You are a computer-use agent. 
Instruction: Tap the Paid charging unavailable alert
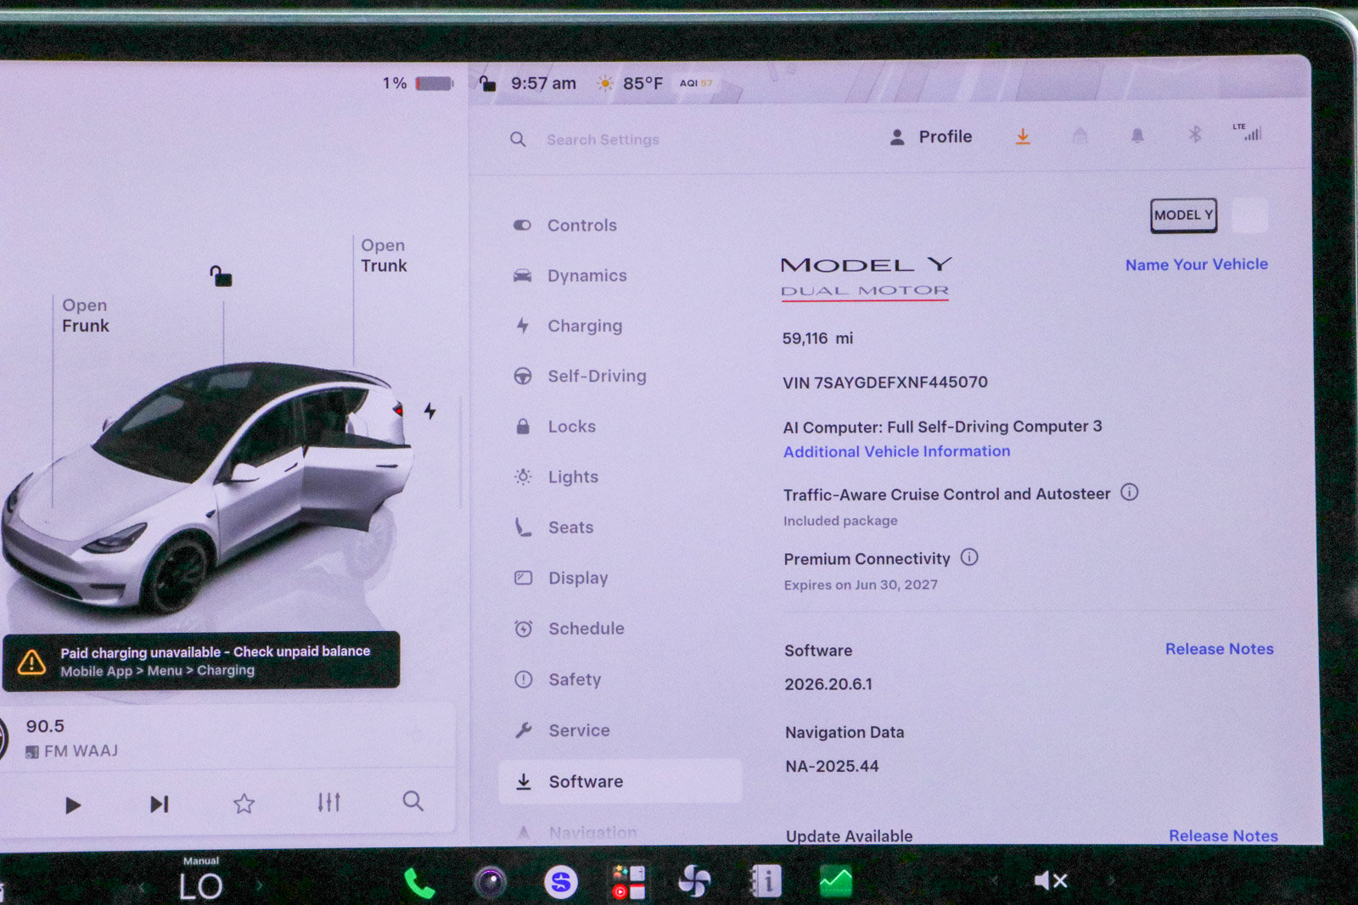tap(201, 661)
